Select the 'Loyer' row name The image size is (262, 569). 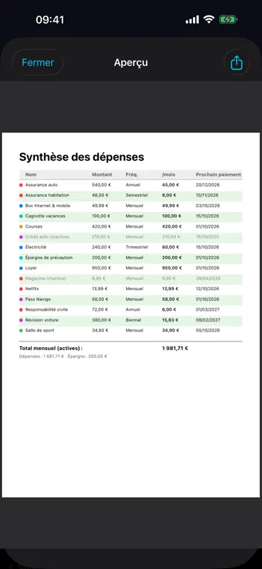[31, 268]
